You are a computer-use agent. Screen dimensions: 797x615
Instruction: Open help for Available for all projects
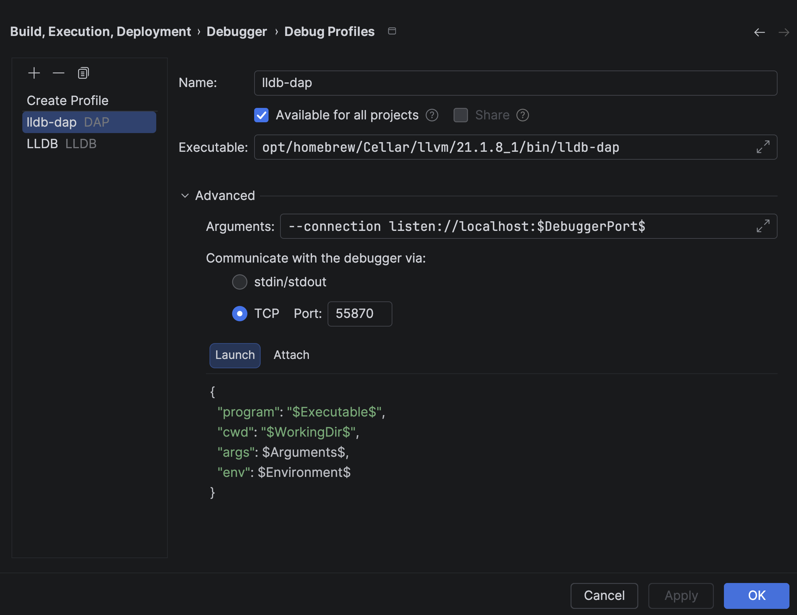pyautogui.click(x=432, y=115)
